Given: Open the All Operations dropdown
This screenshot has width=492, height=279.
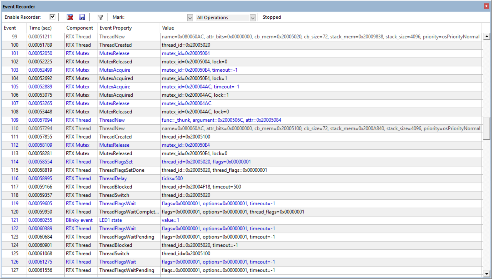Looking at the screenshot, I should click(x=226, y=18).
